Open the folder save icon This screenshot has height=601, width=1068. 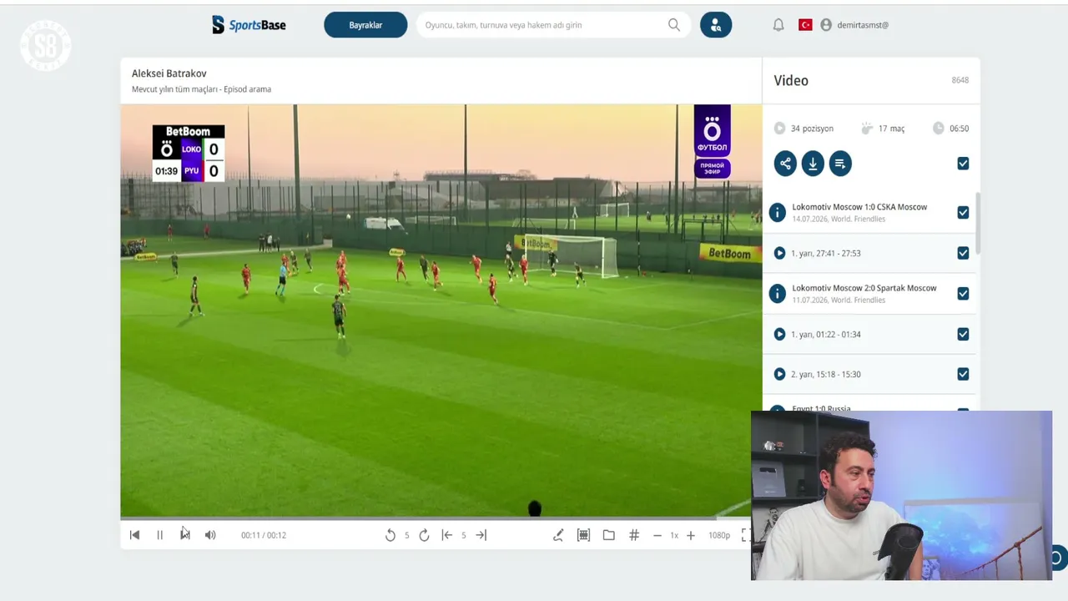click(609, 535)
